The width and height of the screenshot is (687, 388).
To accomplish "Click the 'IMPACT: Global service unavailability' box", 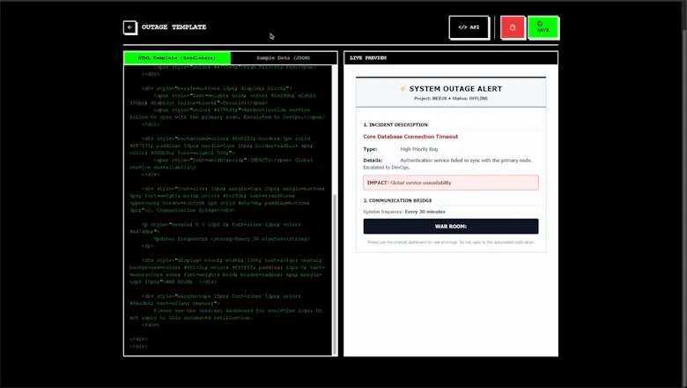I will (450, 183).
